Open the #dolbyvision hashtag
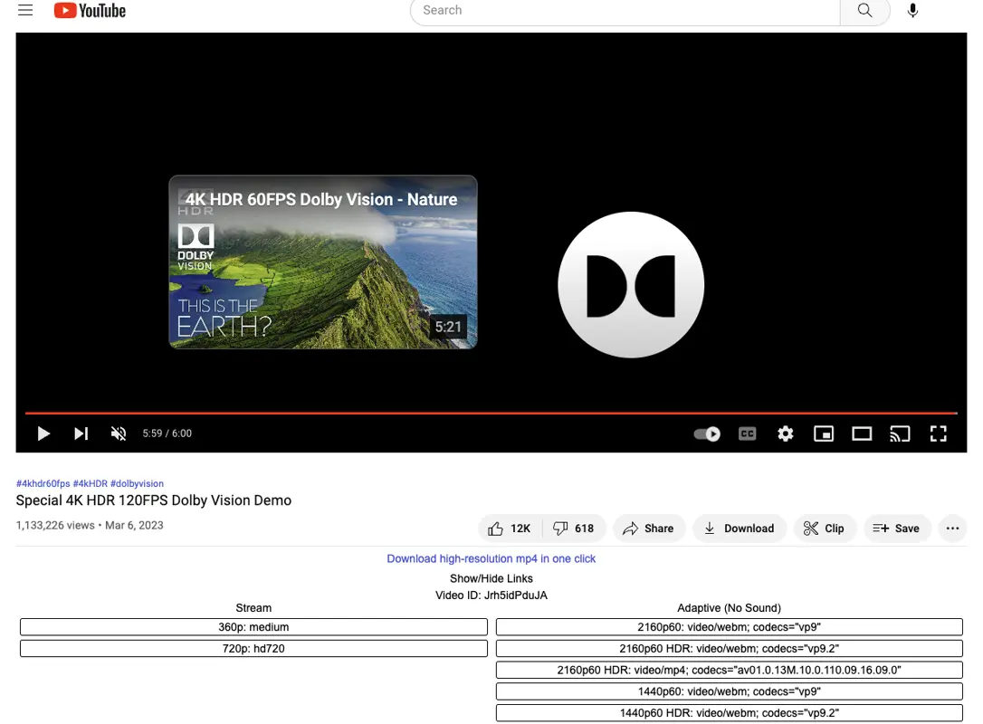The height and width of the screenshot is (724, 983). click(137, 483)
